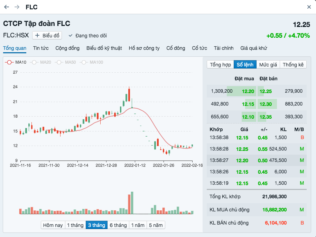Toggle the Đang theo dõi follow checkmark

pyautogui.click(x=88, y=36)
